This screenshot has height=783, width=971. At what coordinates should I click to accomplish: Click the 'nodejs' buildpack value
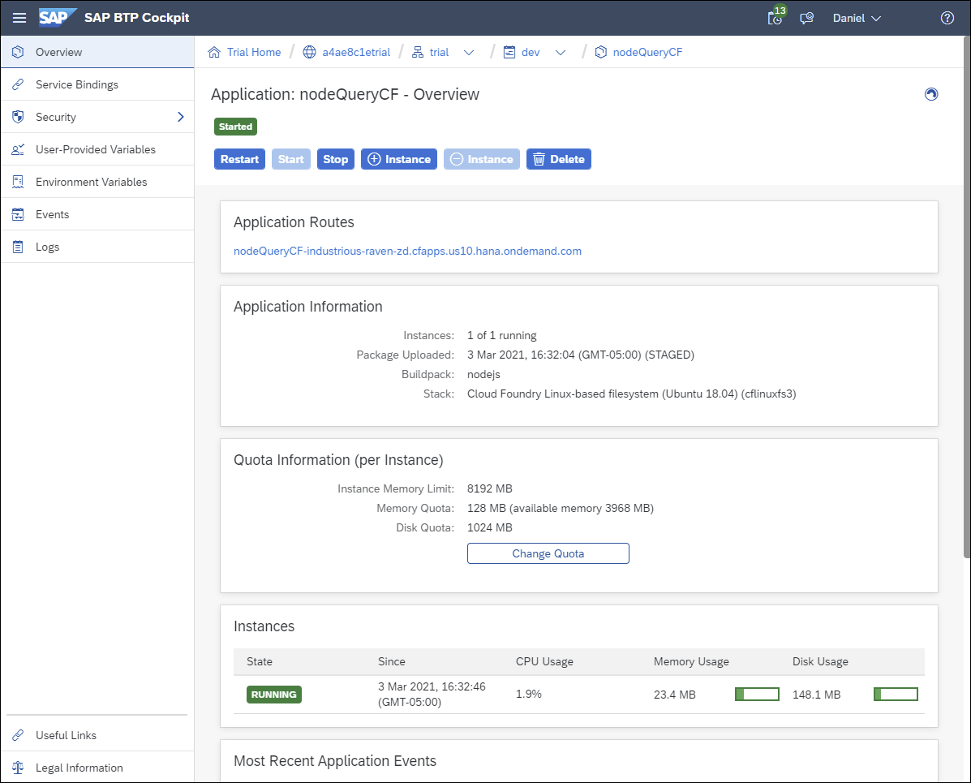[483, 374]
